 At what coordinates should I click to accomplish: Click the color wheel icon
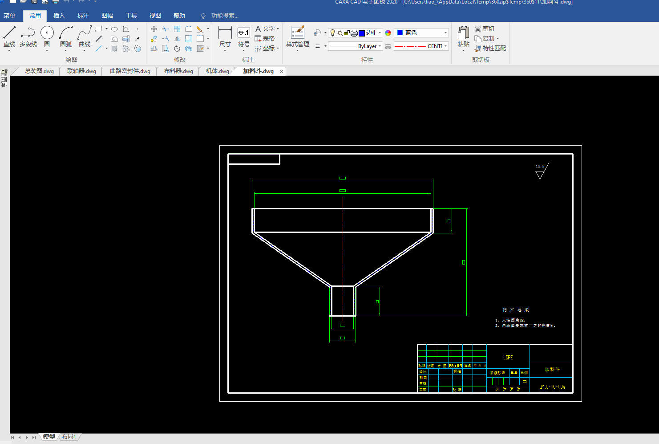coord(388,33)
